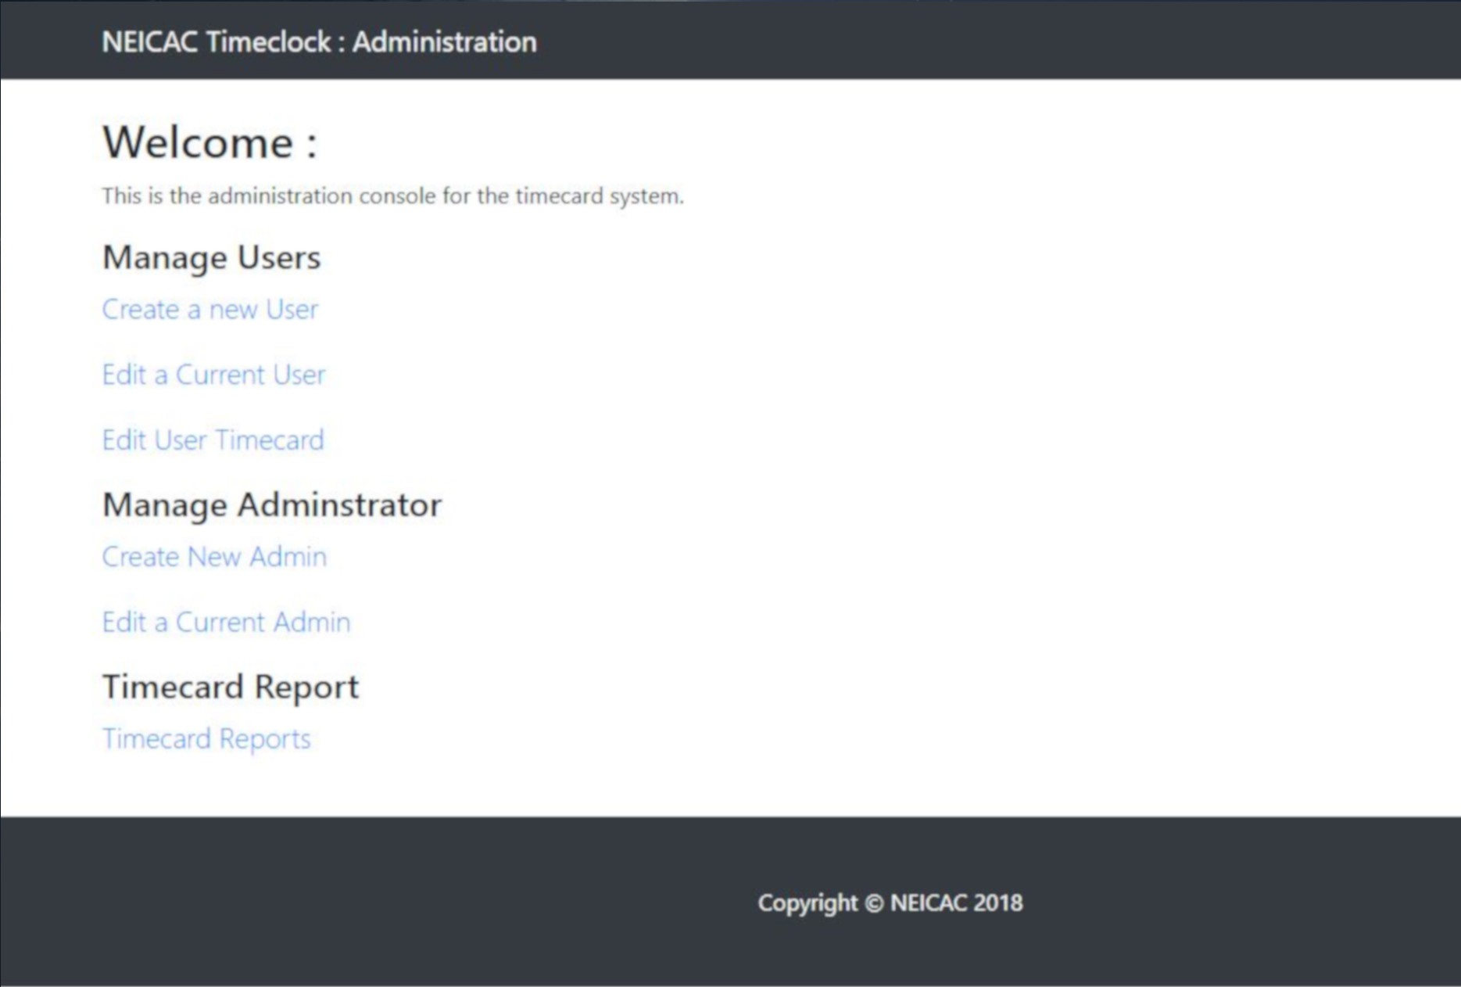Image resolution: width=1461 pixels, height=987 pixels.
Task: Open the Timecard Reports link
Action: (206, 739)
